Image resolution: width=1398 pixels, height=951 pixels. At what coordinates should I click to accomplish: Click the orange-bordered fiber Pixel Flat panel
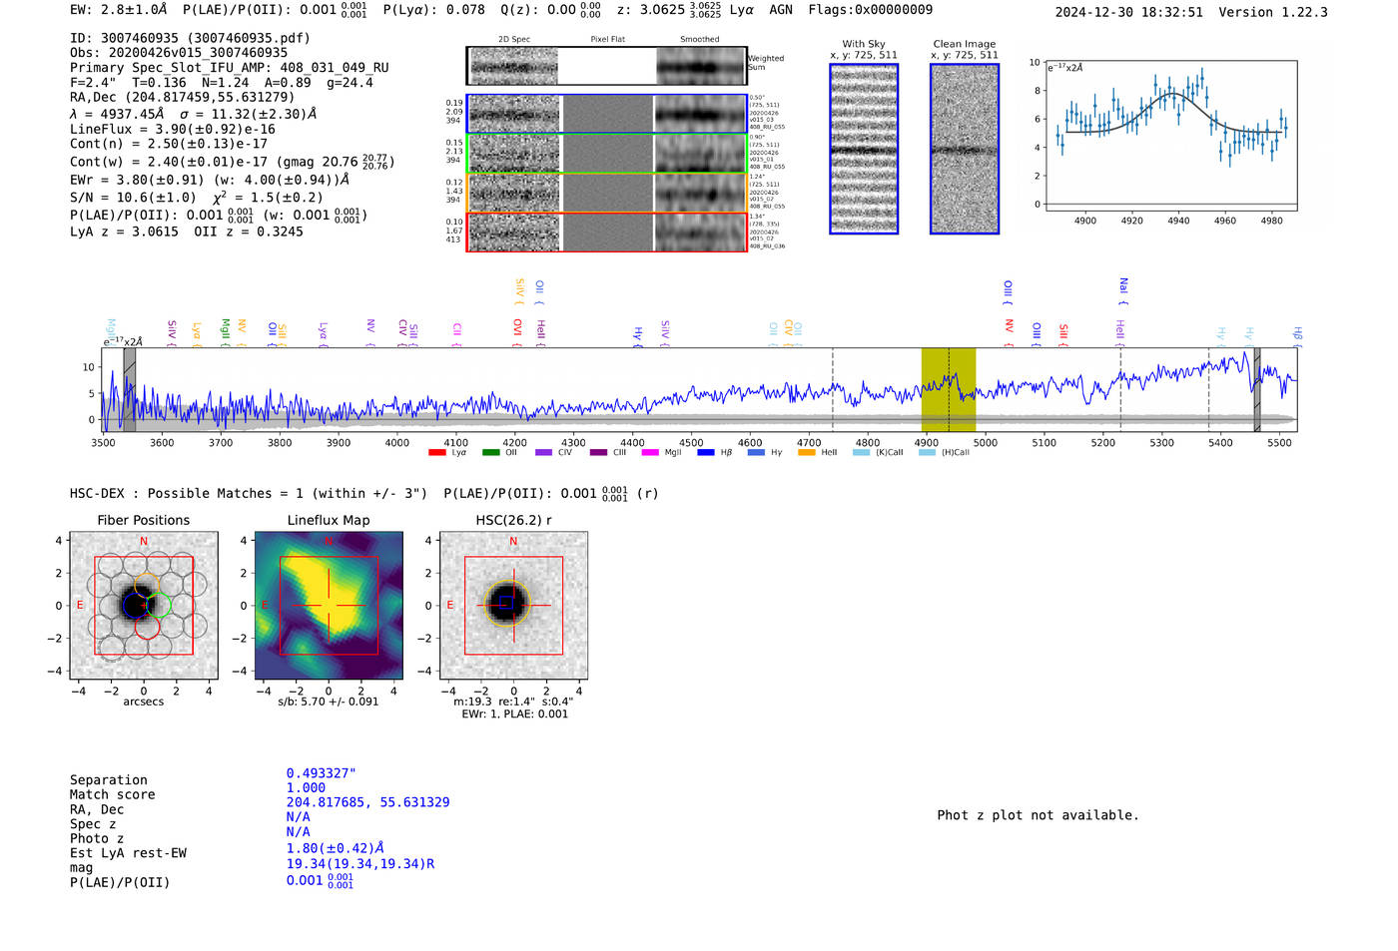click(x=607, y=193)
